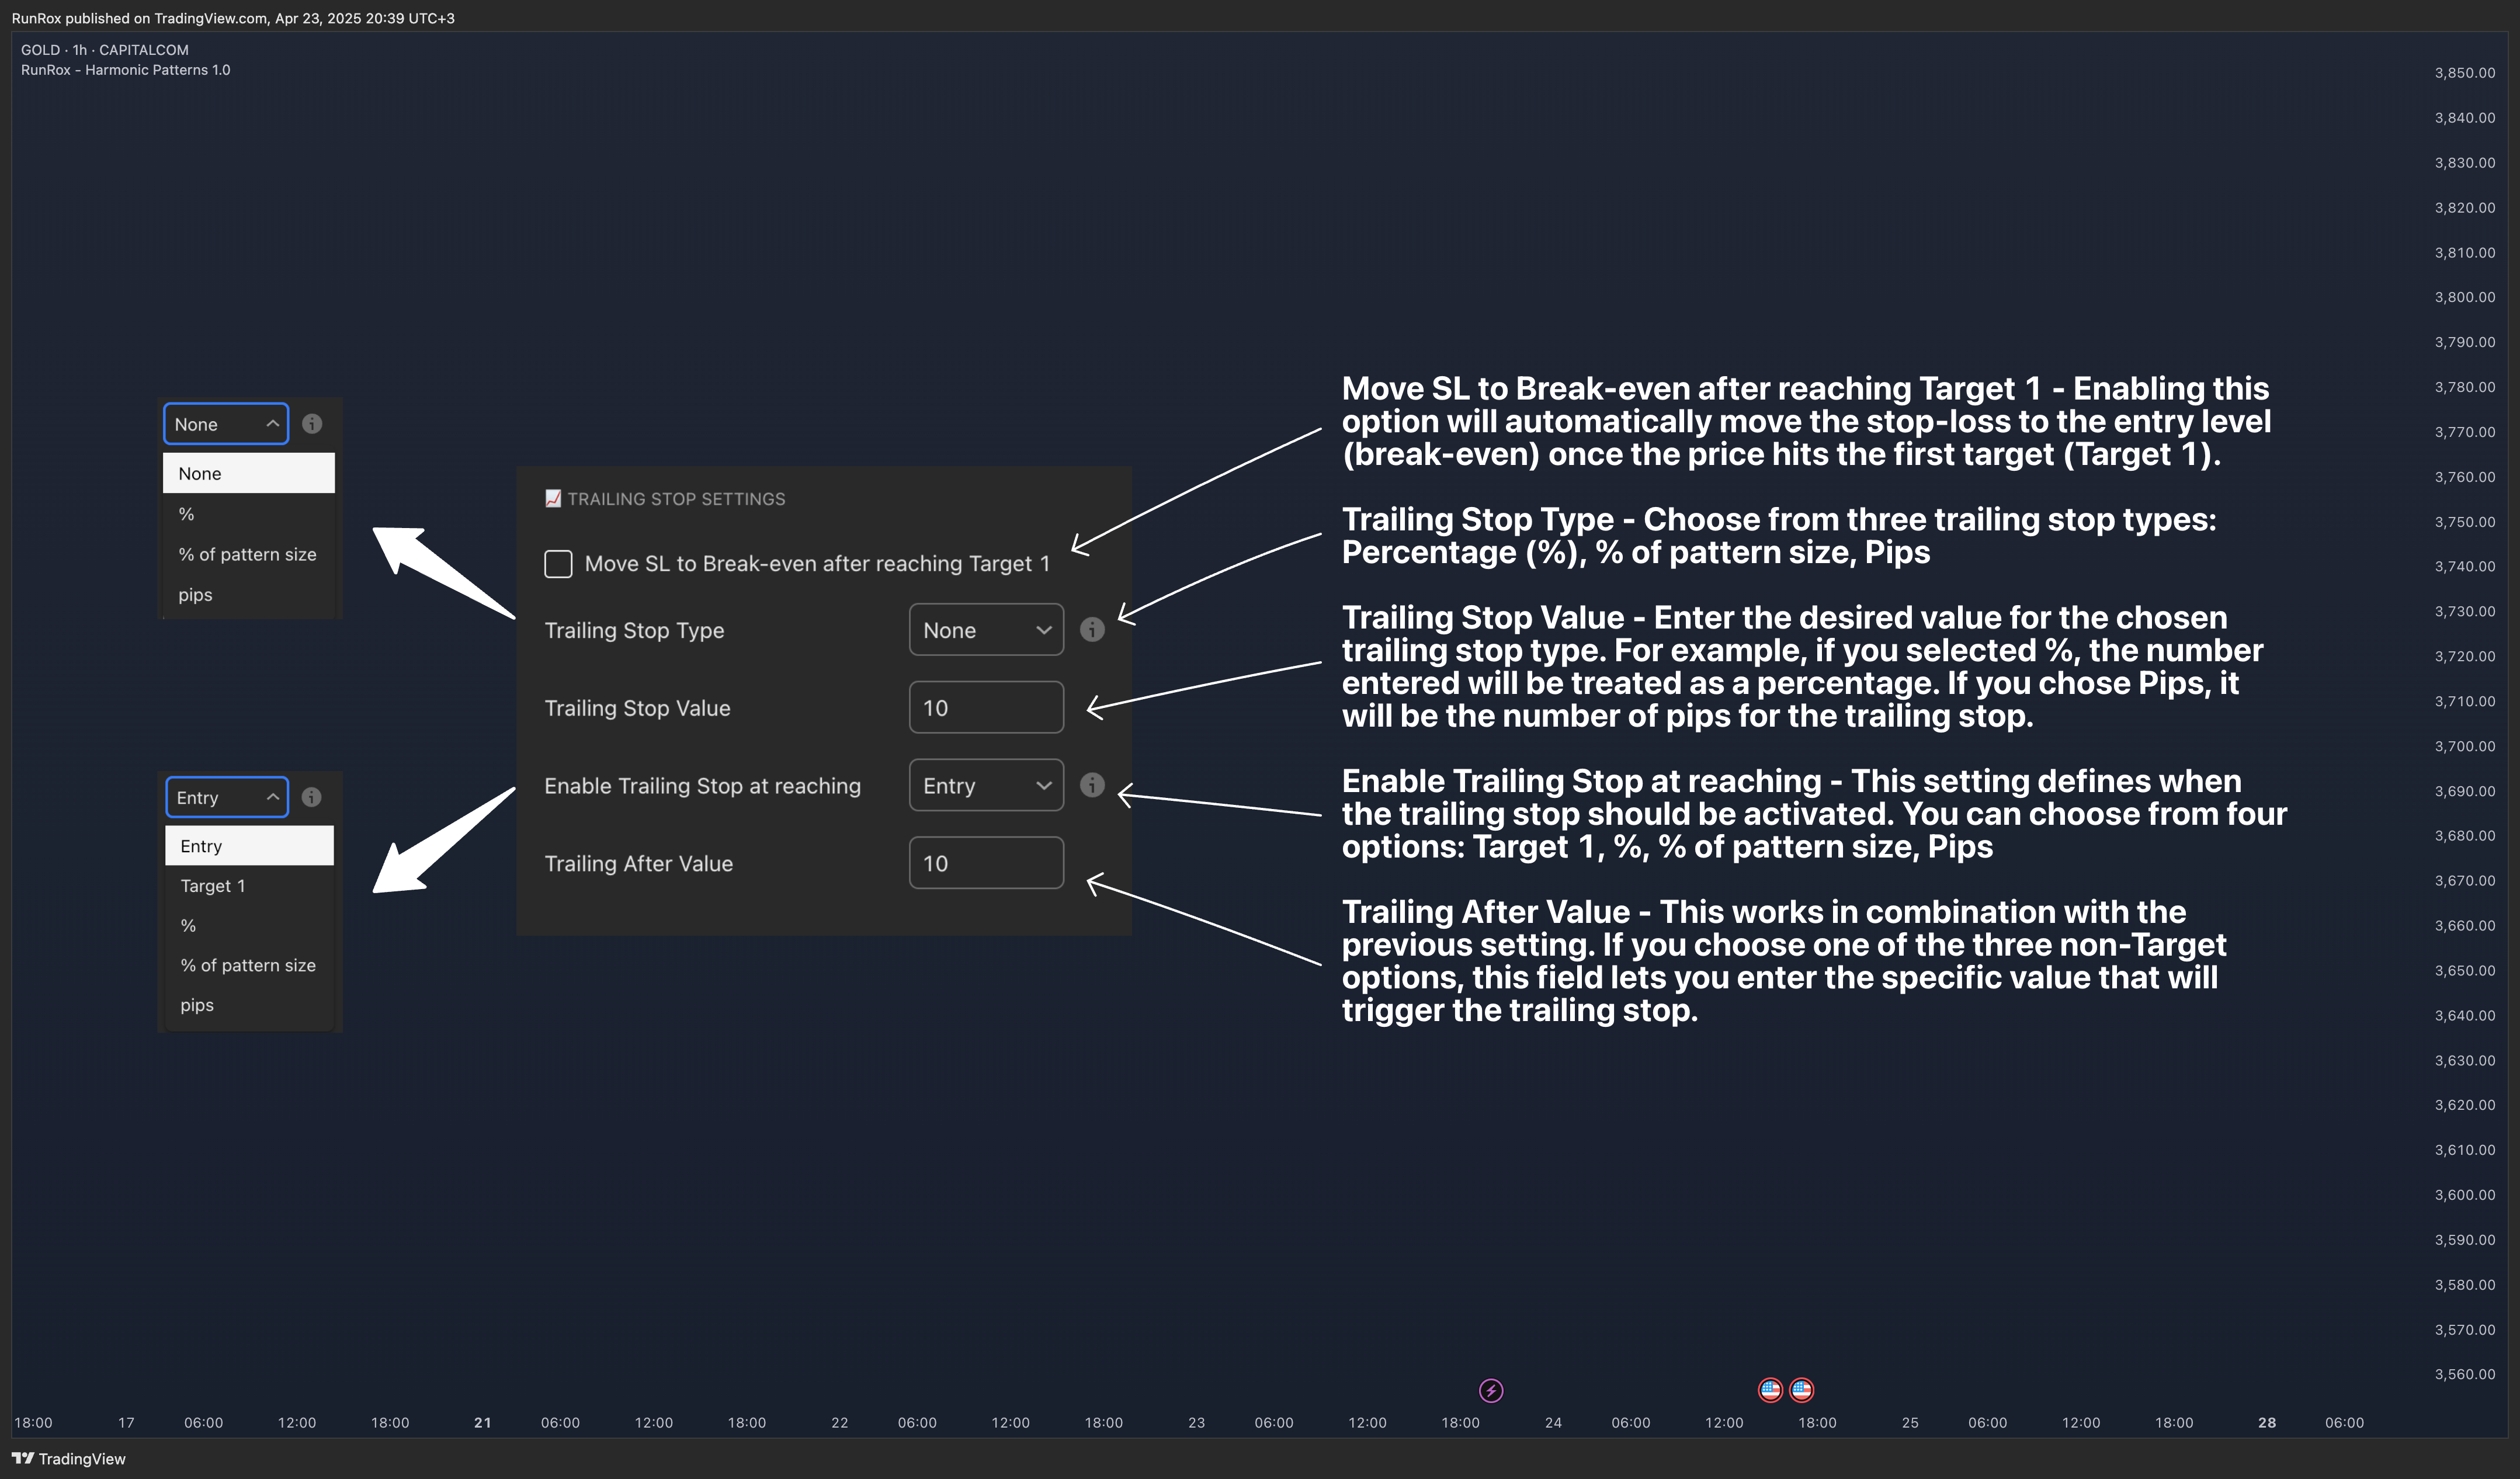This screenshot has height=1479, width=2520.
Task: Click the Trailing Stop Value input field
Action: (985, 708)
